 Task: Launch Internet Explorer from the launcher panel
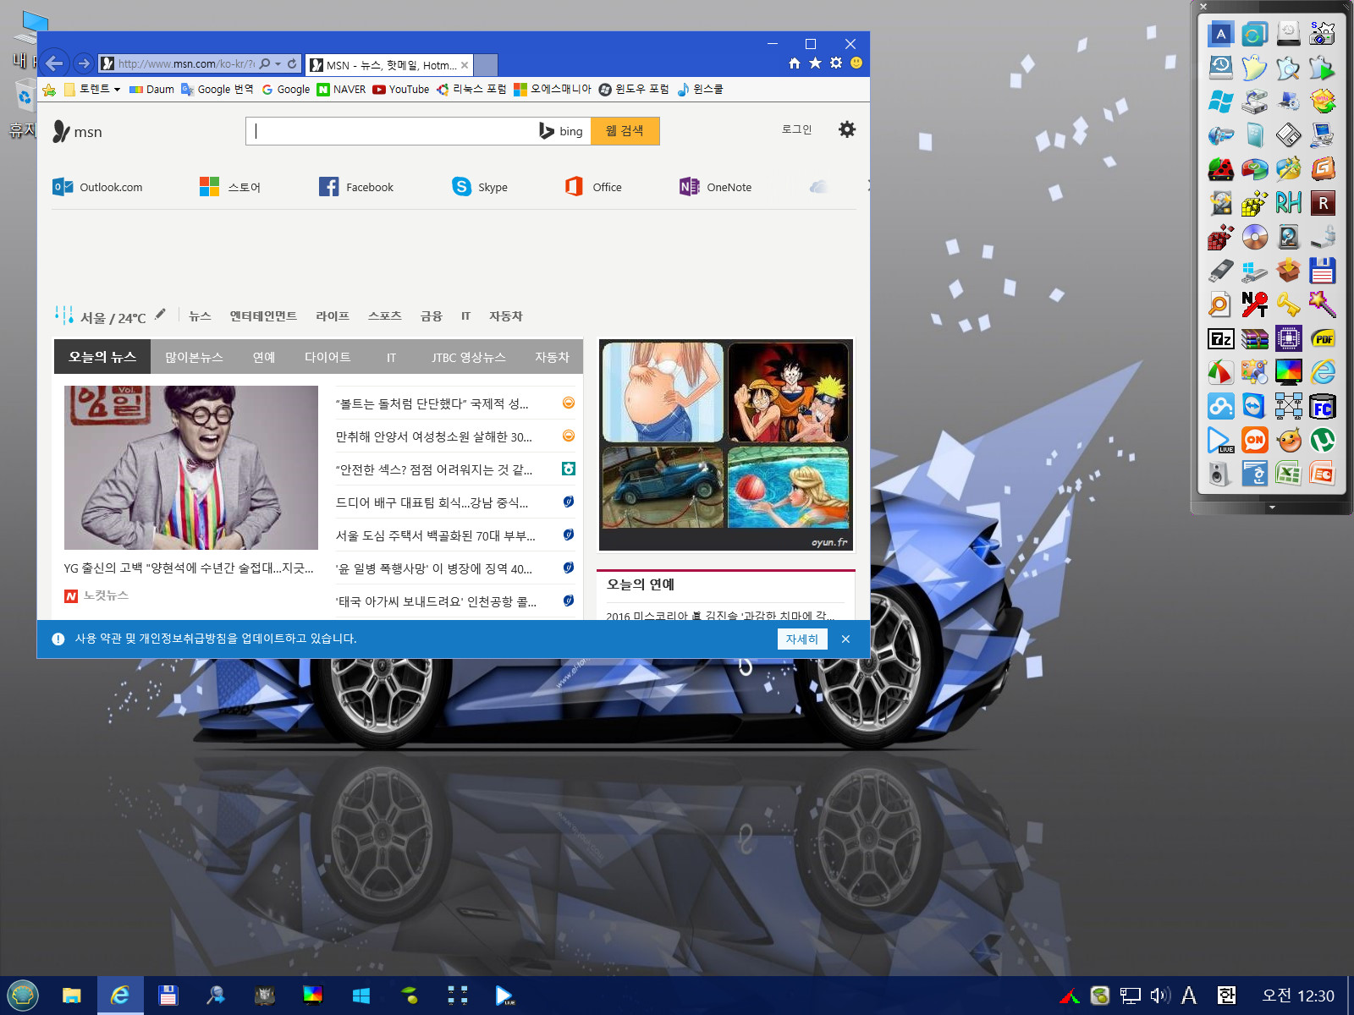[x=1323, y=371]
